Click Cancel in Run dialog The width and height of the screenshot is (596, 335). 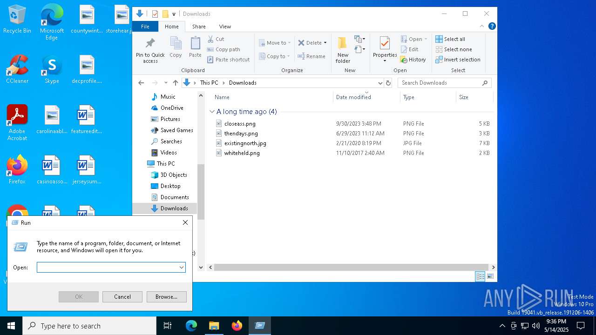point(122,297)
